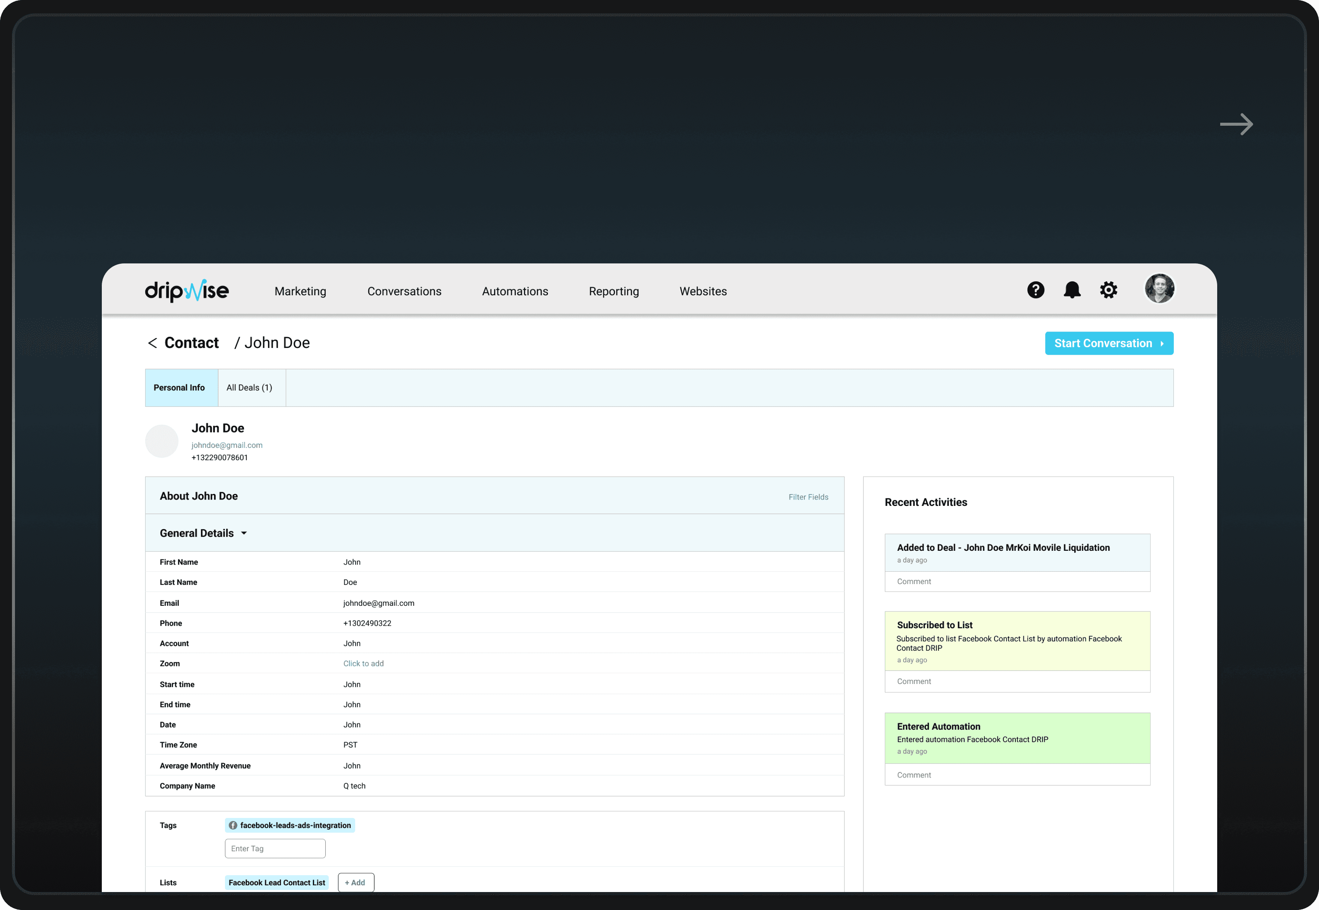Click the + Add list button
The height and width of the screenshot is (910, 1319).
coord(356,883)
